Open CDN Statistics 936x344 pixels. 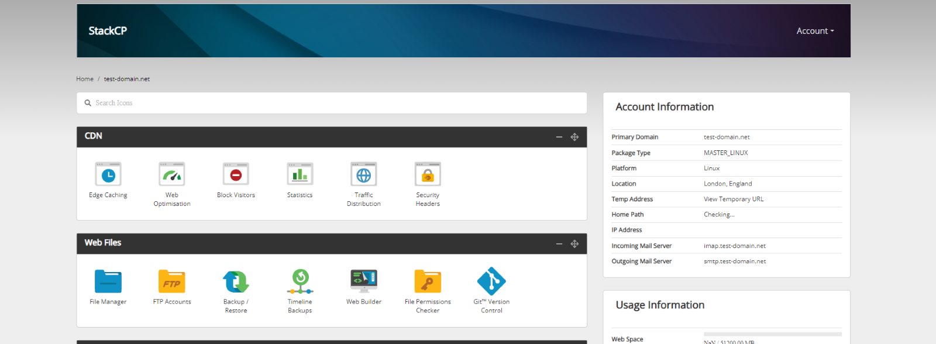point(300,174)
